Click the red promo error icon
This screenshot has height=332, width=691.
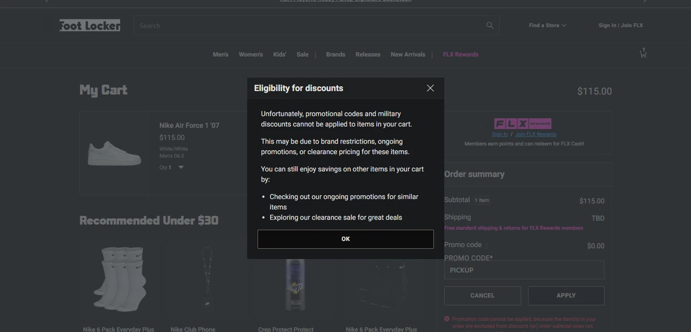447,319
